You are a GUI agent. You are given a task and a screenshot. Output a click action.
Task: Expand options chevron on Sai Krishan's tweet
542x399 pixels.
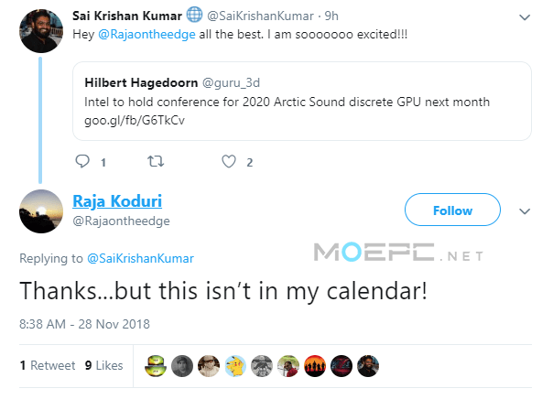525,17
